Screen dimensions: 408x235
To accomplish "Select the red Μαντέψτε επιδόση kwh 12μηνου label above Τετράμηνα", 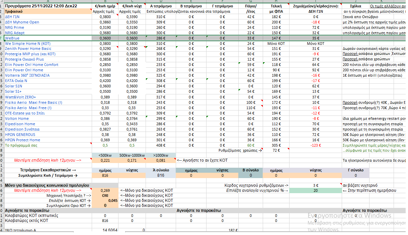I will 48,160.
